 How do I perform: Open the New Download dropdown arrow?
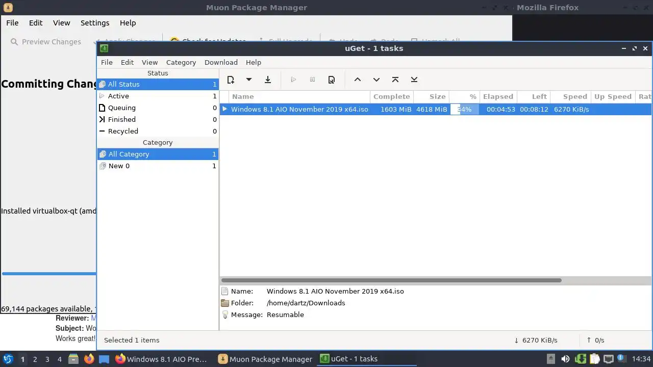(249, 80)
